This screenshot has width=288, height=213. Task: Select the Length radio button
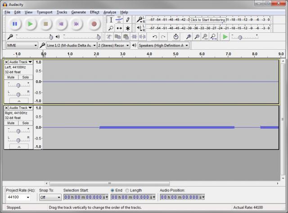click(127, 190)
